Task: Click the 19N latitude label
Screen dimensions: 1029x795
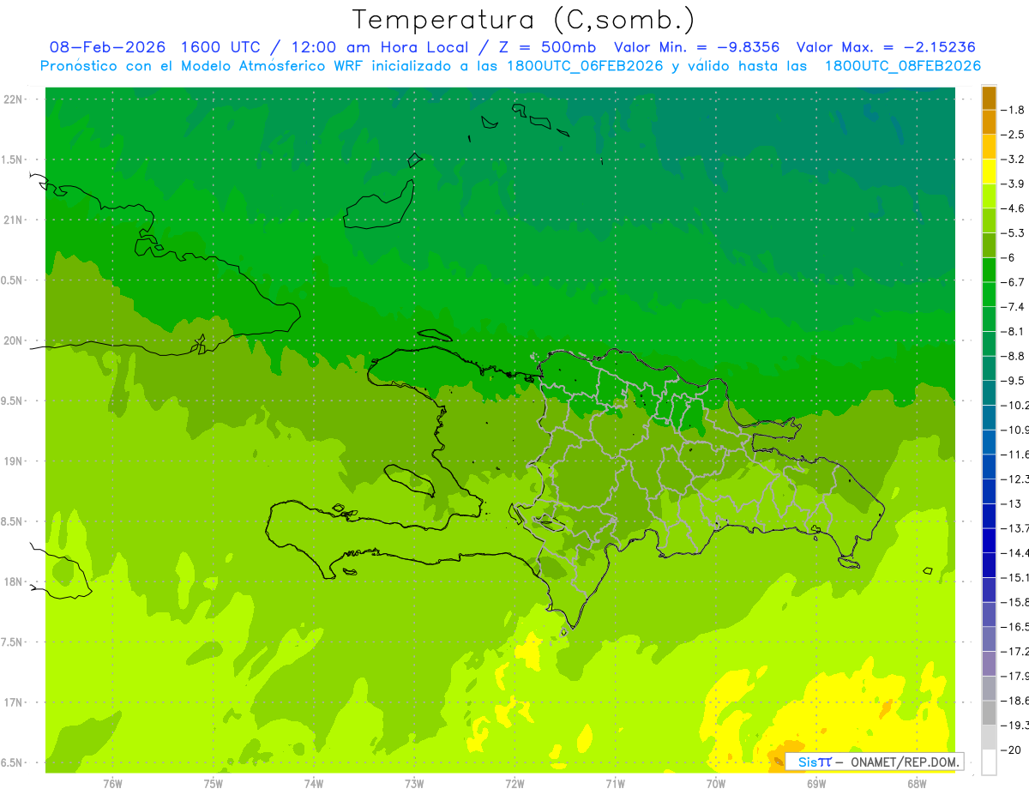Action: coord(15,461)
